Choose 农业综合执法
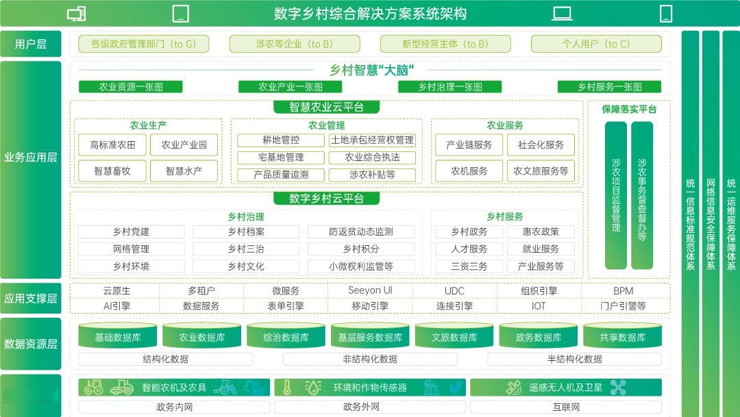740x417 pixels. pyautogui.click(x=372, y=157)
